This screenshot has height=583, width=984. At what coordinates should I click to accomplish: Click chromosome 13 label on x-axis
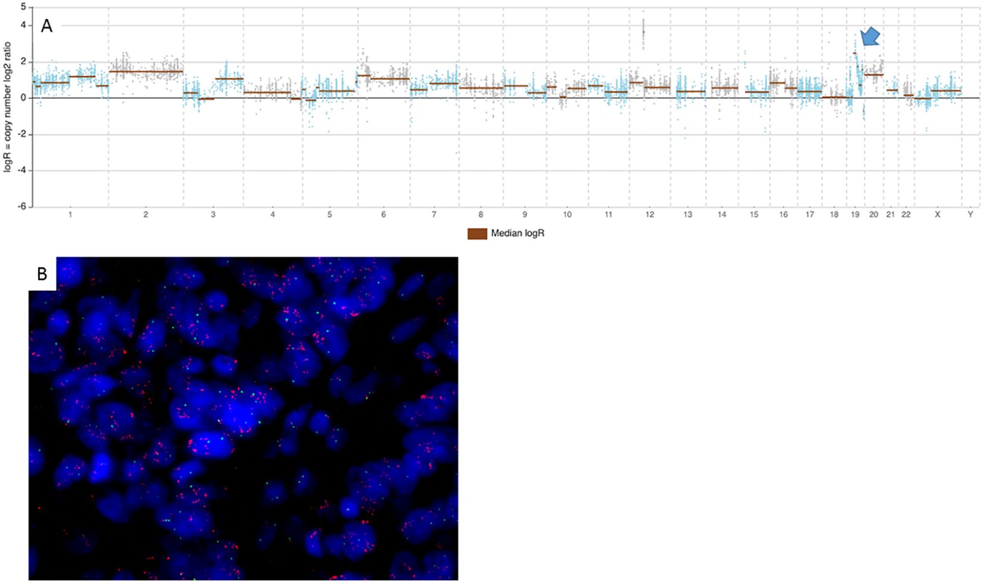[688, 215]
